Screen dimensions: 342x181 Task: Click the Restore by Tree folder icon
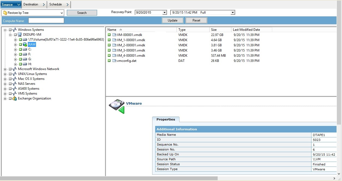(5, 13)
